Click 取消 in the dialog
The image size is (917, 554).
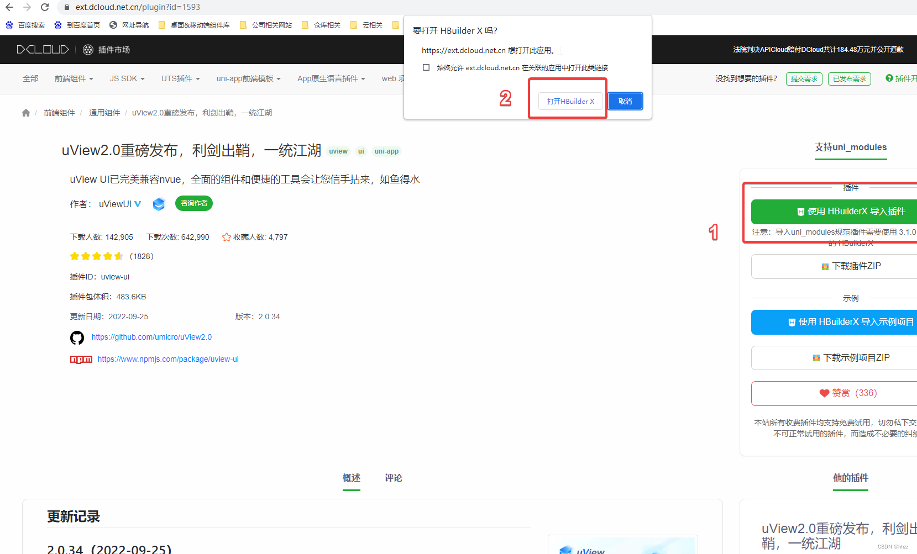coord(625,101)
